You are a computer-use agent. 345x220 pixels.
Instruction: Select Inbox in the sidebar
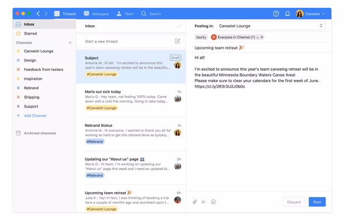point(44,24)
